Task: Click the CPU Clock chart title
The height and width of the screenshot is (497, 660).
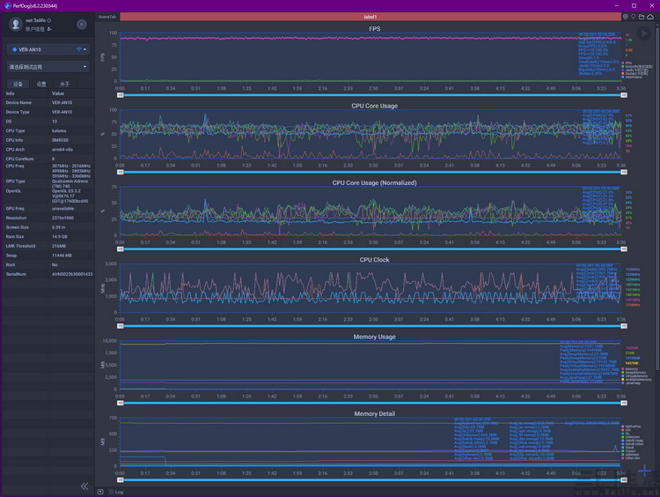Action: 375,260
